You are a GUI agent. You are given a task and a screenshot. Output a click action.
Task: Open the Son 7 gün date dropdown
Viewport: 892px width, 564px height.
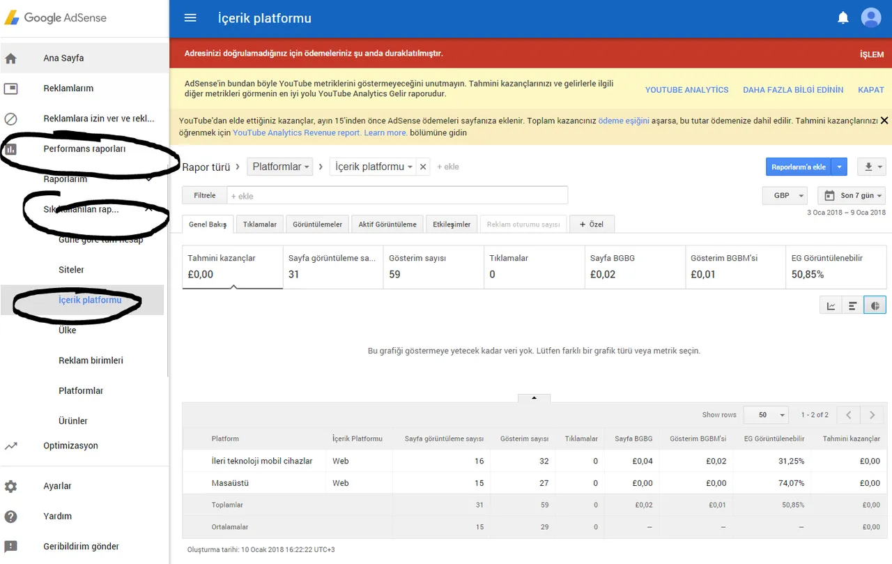852,195
